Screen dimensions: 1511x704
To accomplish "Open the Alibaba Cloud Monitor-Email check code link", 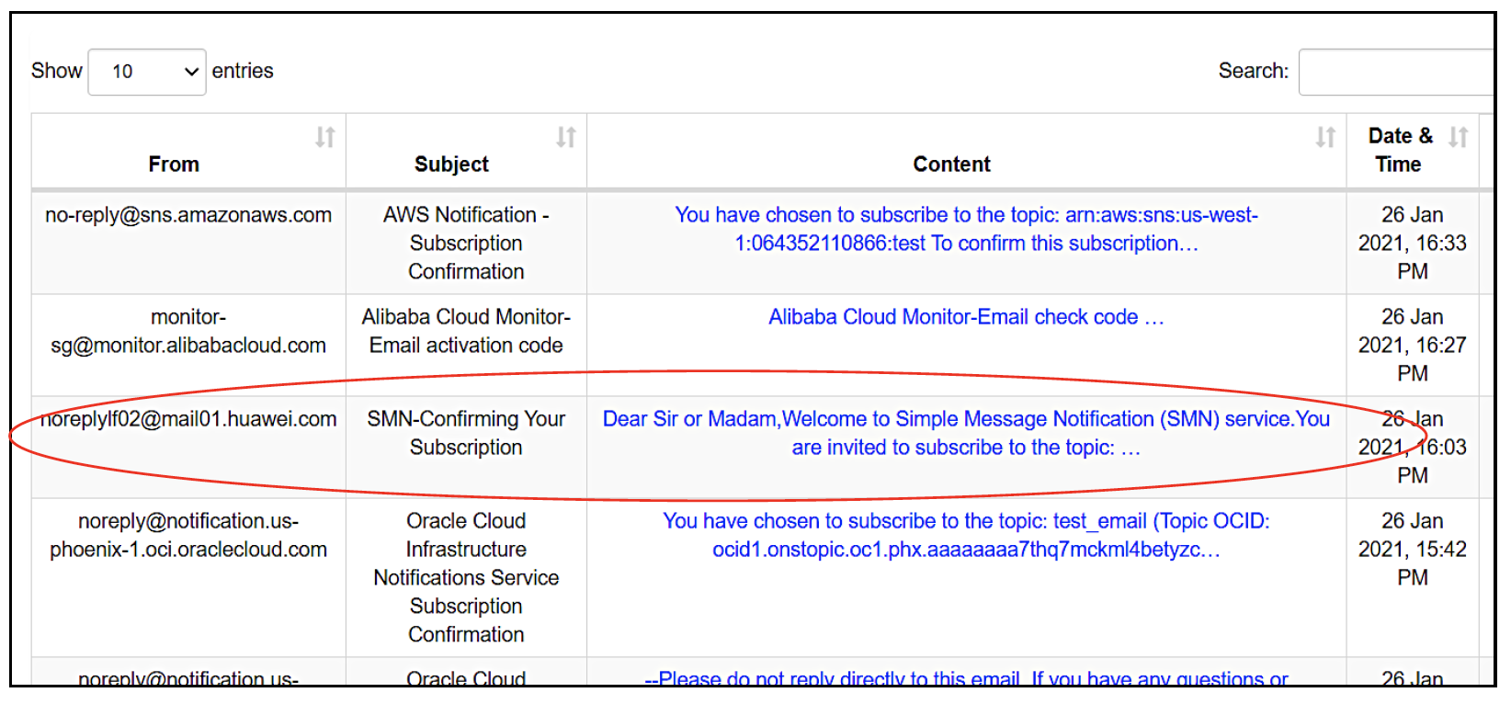I will [x=966, y=317].
